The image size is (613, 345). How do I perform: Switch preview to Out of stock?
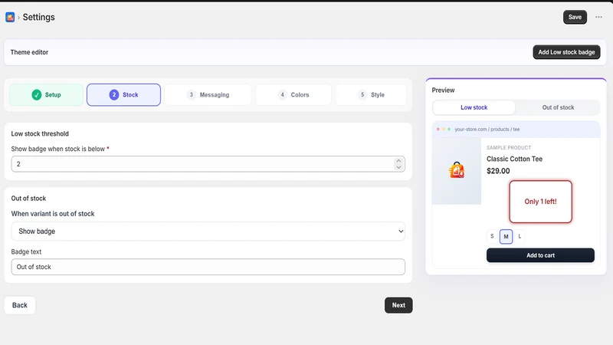[x=558, y=107]
